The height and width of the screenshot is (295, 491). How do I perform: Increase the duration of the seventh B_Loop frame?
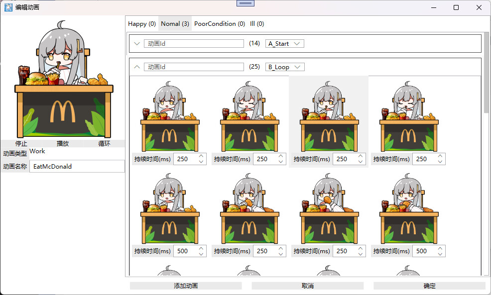[x=361, y=248]
